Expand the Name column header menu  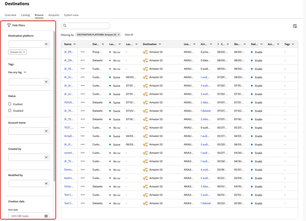(x=74, y=44)
